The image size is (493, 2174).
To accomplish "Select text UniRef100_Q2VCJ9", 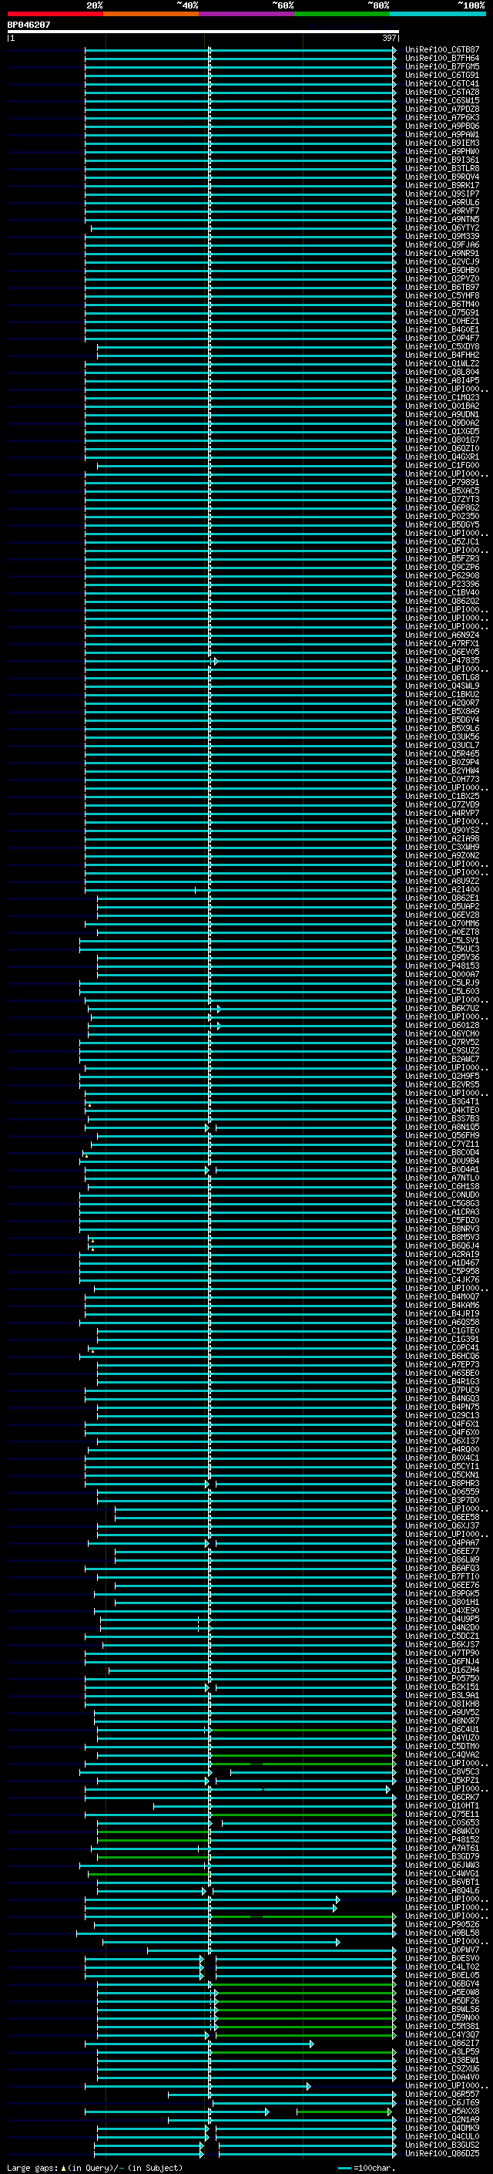I will tap(442, 261).
